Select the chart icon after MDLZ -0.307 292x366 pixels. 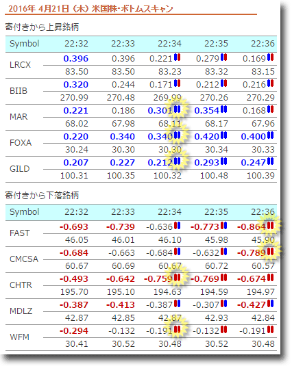tap(223, 304)
